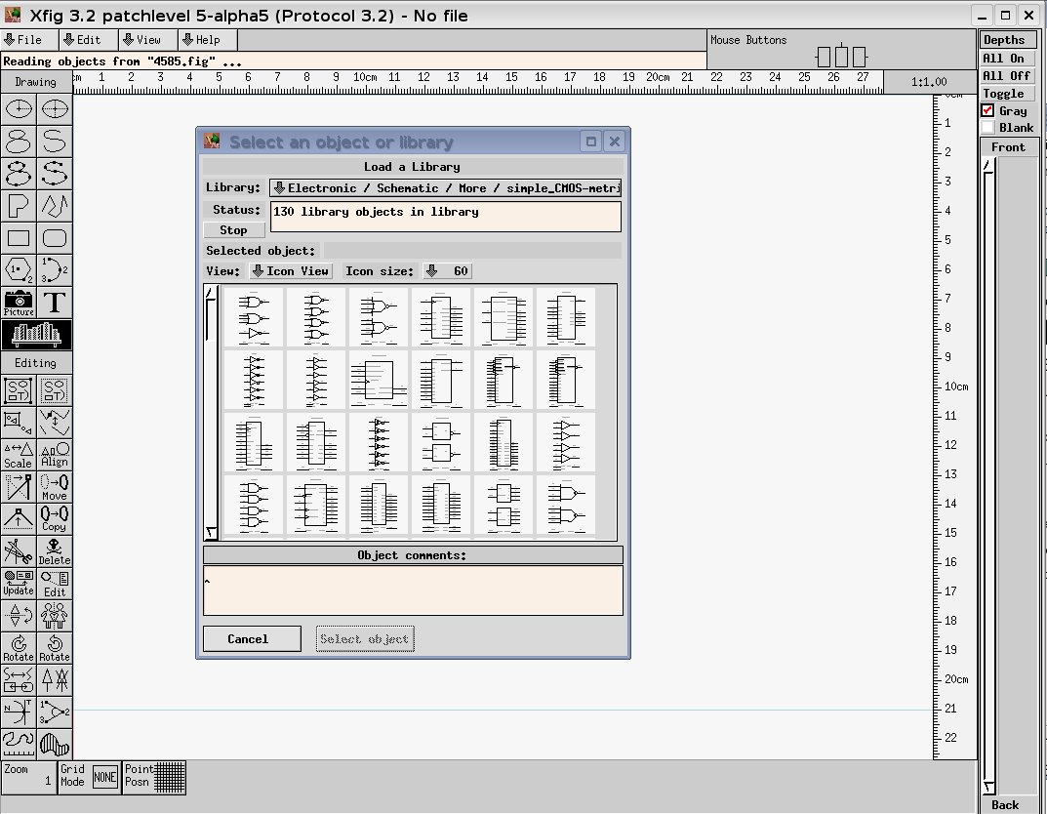
Task: Open the Library path dropdown
Action: tap(445, 187)
